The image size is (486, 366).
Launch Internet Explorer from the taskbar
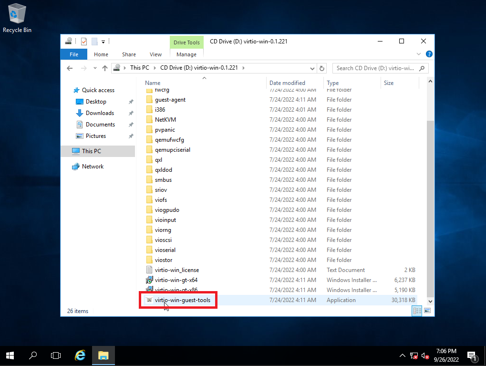click(80, 356)
